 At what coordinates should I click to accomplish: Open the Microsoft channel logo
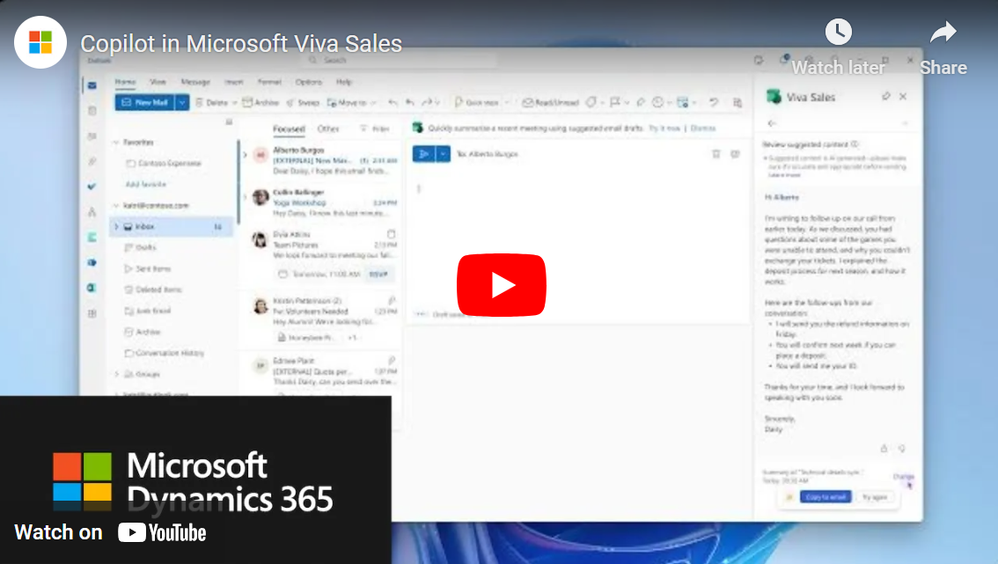(40, 42)
